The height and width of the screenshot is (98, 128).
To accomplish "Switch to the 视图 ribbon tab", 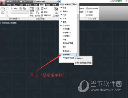I will tap(36, 5).
